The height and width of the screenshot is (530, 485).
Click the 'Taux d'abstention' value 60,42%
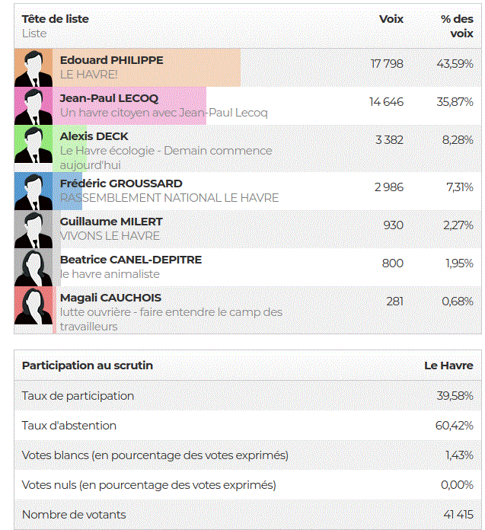tap(455, 425)
